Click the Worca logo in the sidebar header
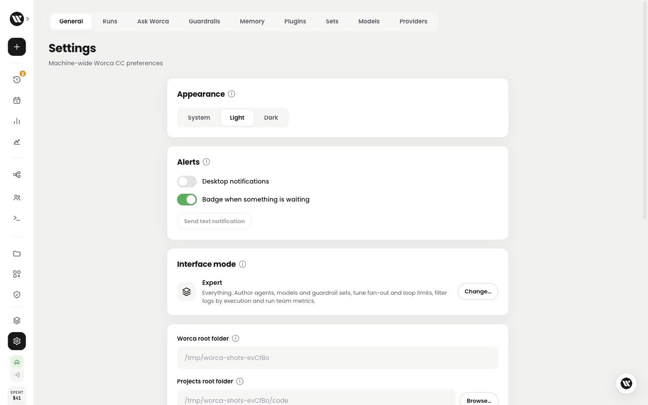648x405 pixels. pyautogui.click(x=17, y=19)
